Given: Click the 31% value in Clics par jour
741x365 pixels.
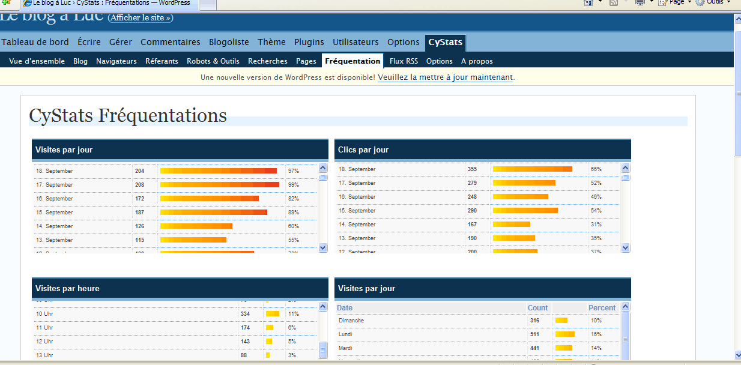Looking at the screenshot, I should (596, 225).
